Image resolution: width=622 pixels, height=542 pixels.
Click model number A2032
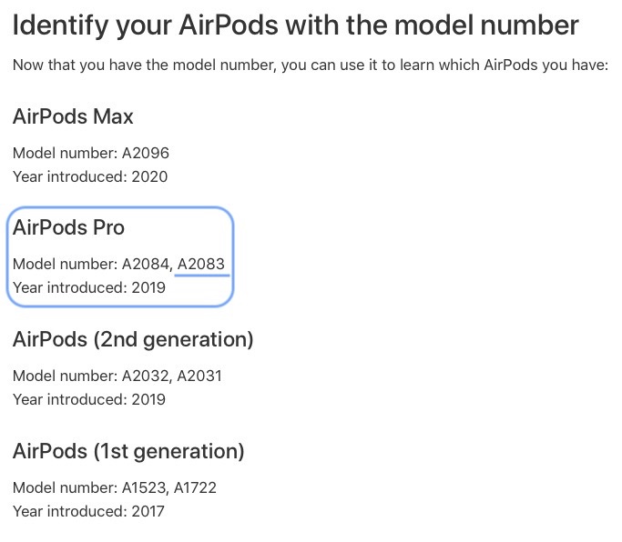[146, 376]
